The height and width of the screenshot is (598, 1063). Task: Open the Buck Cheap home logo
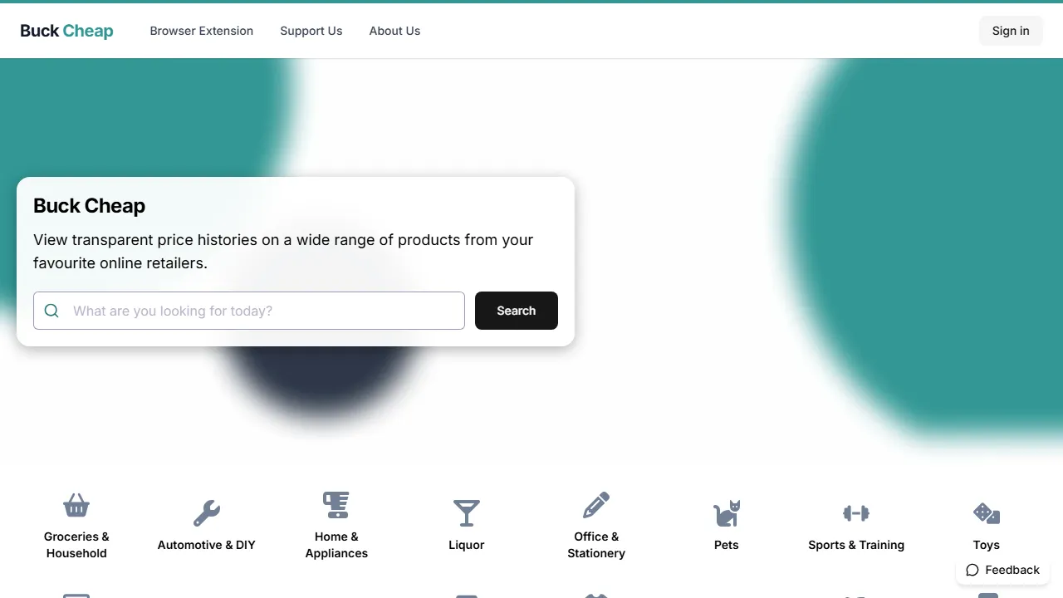66,30
